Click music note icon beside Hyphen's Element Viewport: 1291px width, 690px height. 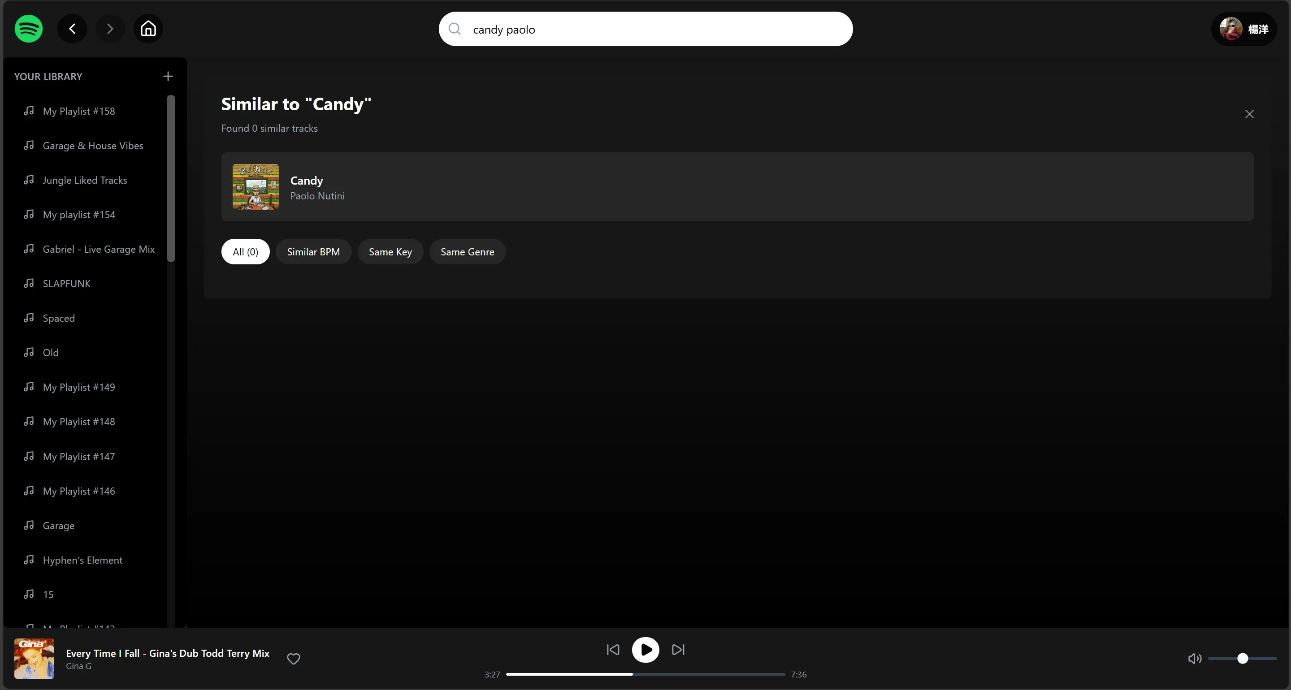click(29, 560)
